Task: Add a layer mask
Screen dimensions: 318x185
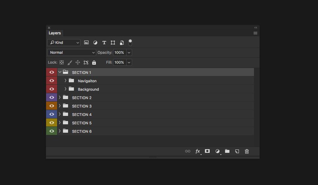Action: (207, 151)
